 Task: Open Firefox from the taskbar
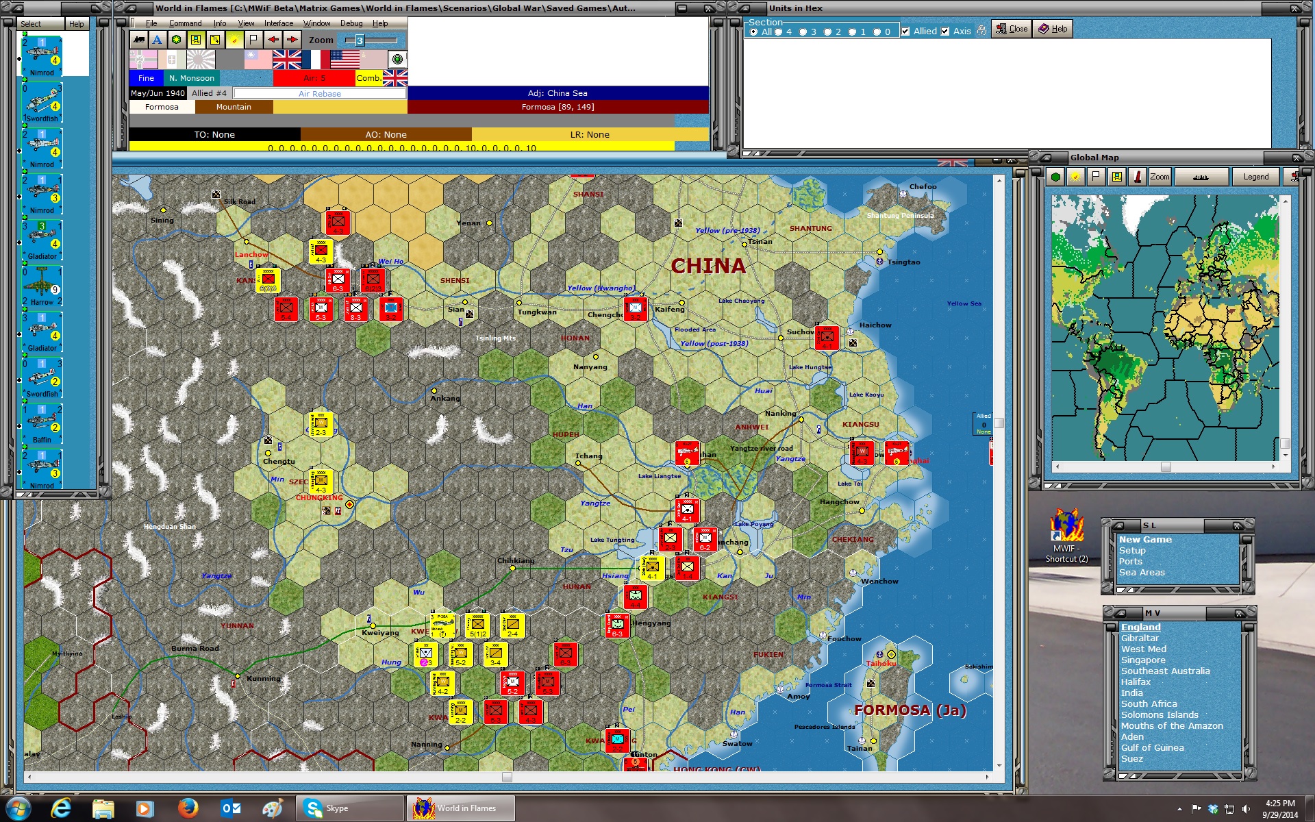pyautogui.click(x=188, y=808)
